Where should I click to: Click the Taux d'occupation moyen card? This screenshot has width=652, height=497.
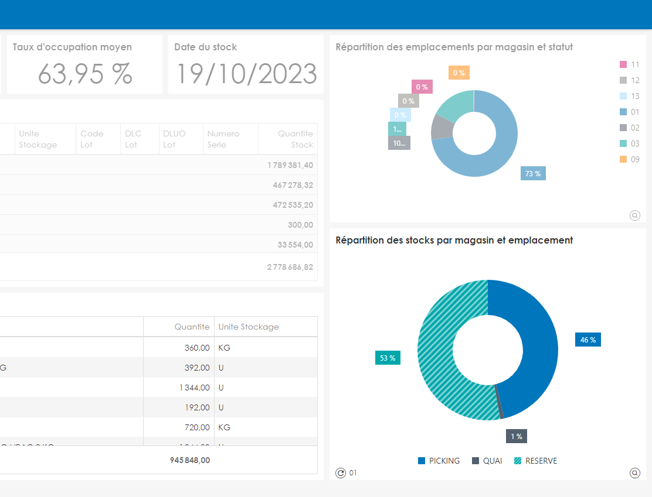click(84, 63)
